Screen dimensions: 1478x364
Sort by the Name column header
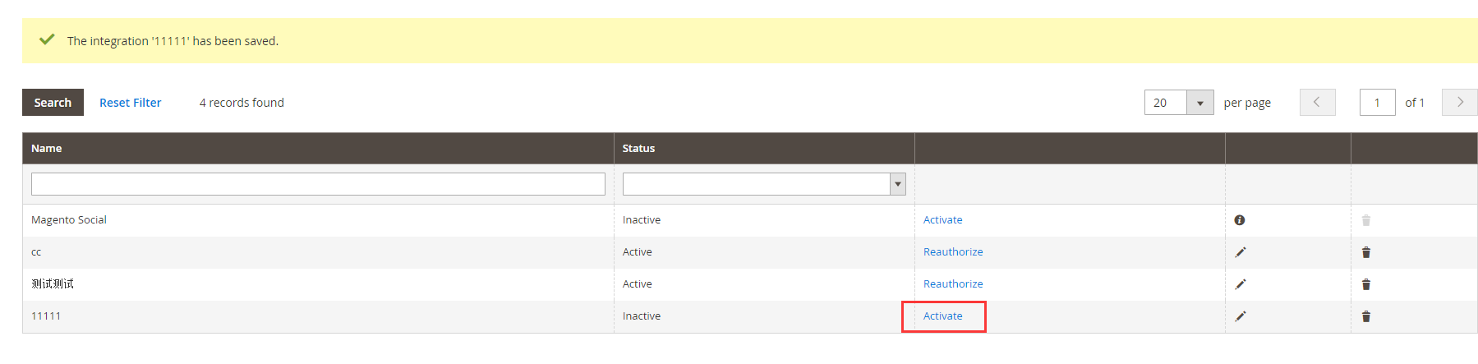coord(47,149)
